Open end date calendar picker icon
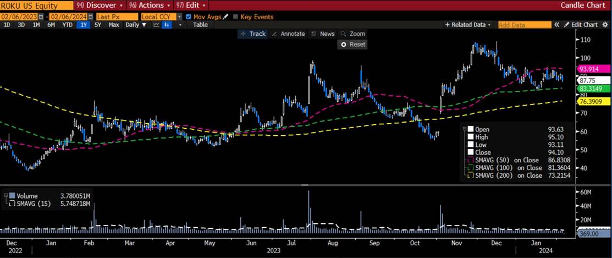The width and height of the screenshot is (612, 258). tap(91, 17)
